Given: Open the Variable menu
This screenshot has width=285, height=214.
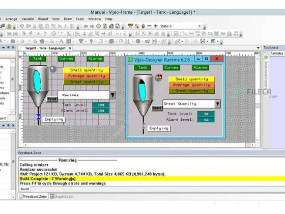Looking at the screenshot, I should pyautogui.click(x=27, y=19).
